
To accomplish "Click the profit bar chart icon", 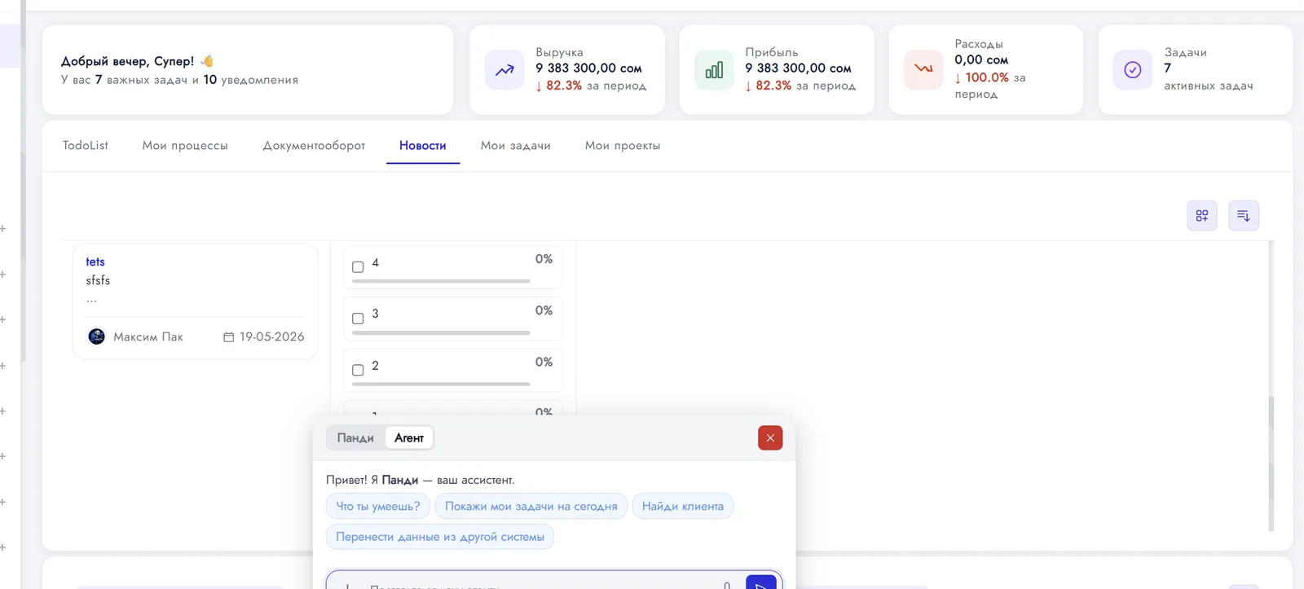I will 714,70.
